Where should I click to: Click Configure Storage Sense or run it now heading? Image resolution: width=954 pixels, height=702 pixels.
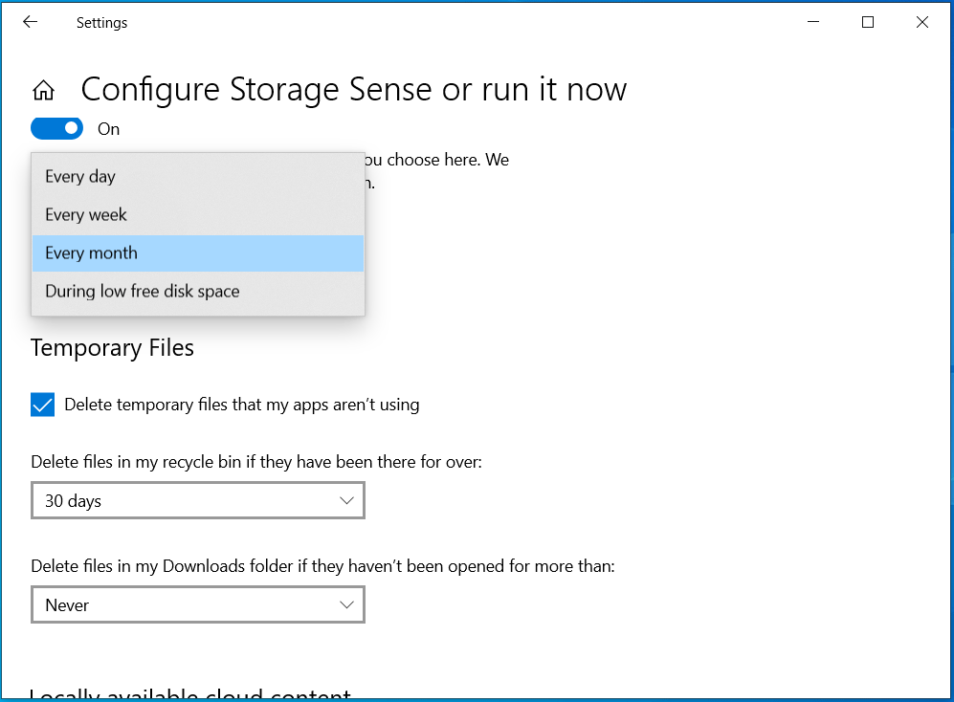click(x=354, y=89)
